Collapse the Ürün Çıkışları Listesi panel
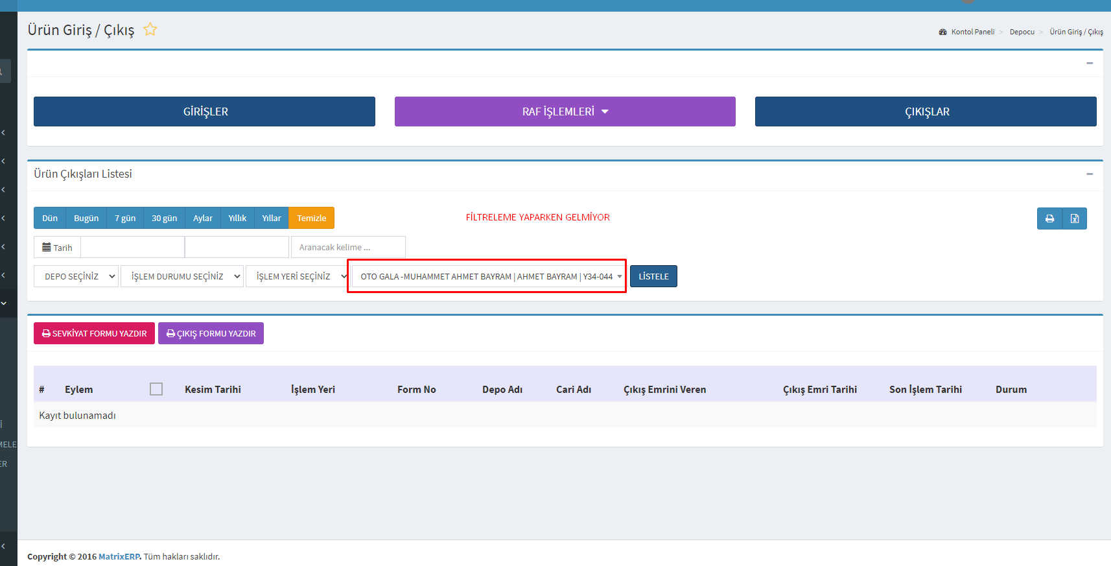The height and width of the screenshot is (566, 1111). coord(1089,174)
